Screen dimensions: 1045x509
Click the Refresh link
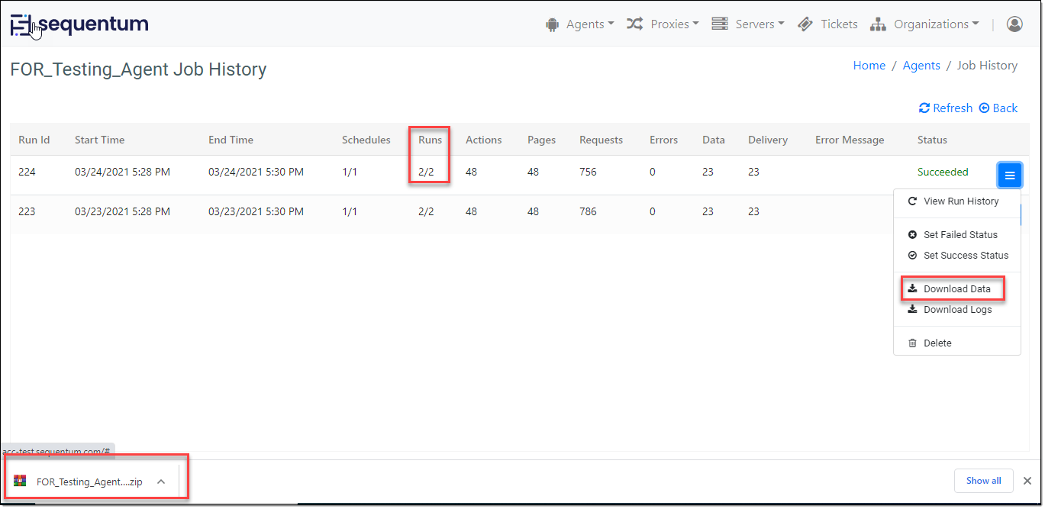coord(946,108)
